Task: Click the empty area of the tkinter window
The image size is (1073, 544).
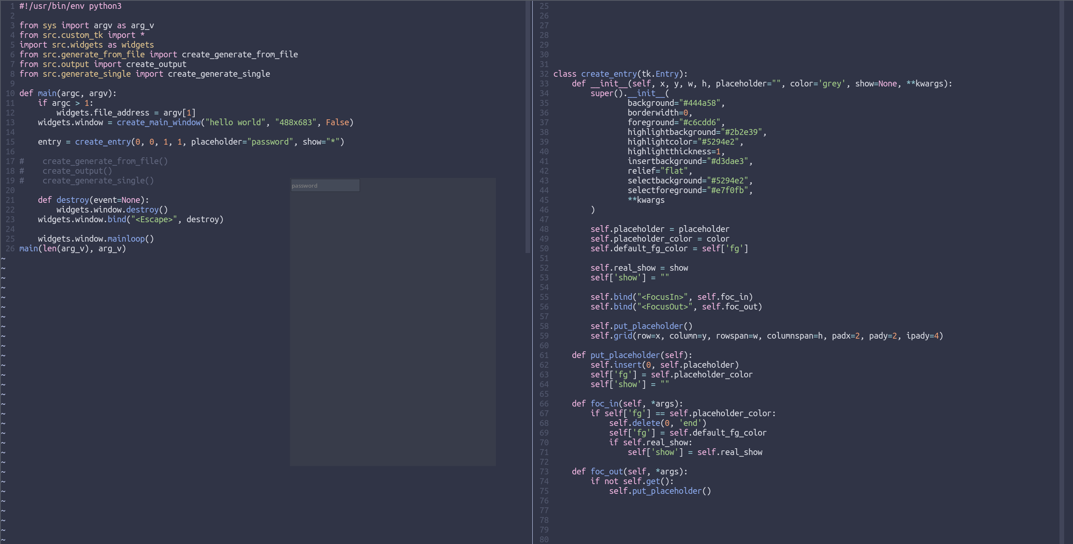Action: click(x=393, y=329)
